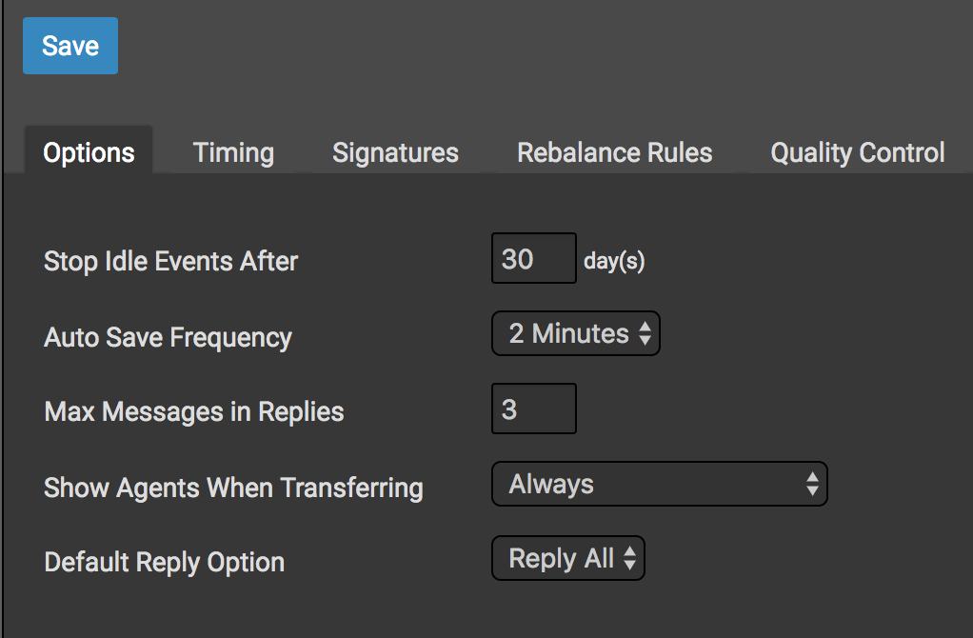The image size is (973, 638).
Task: Switch to the Options tab
Action: point(89,152)
